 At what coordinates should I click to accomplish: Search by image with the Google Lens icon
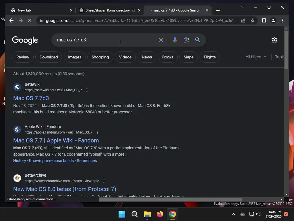click(186, 40)
